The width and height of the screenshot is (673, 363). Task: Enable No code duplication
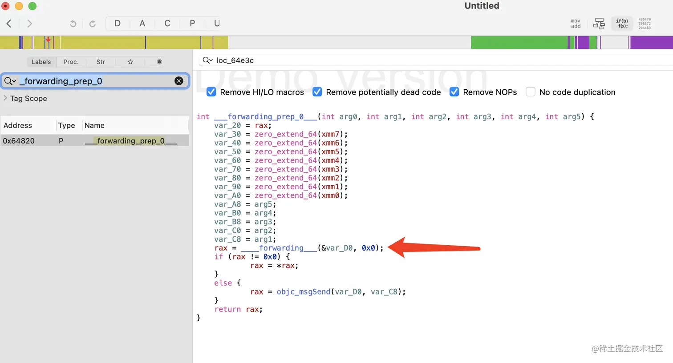coord(530,92)
